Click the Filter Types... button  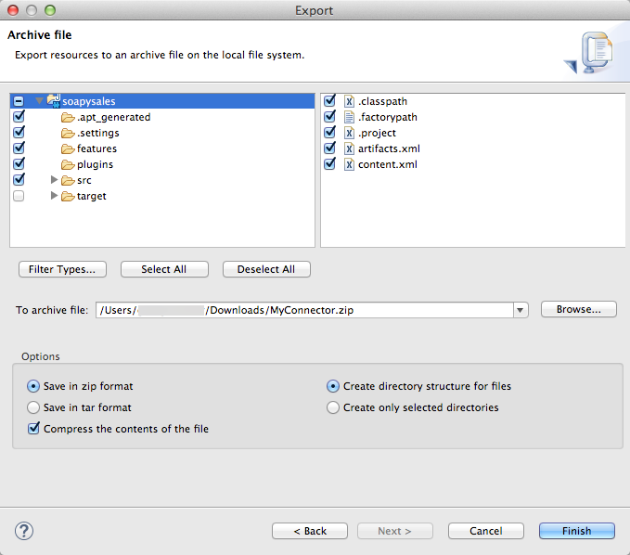(62, 269)
